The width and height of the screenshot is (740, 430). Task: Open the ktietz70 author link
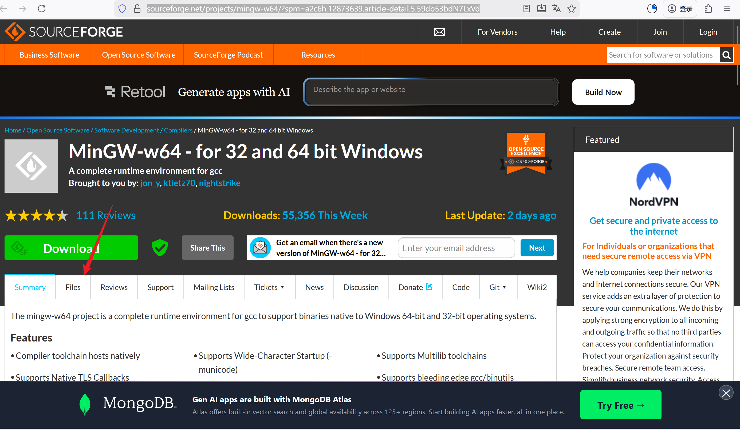[x=179, y=183]
